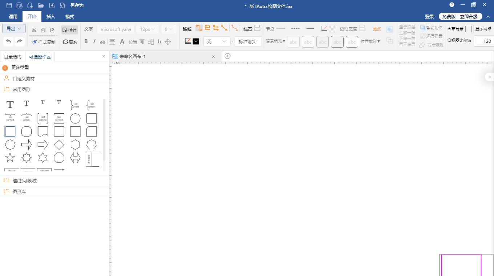Select the lasso (套索) tool
The height and width of the screenshot is (276, 494).
pyautogui.click(x=70, y=42)
